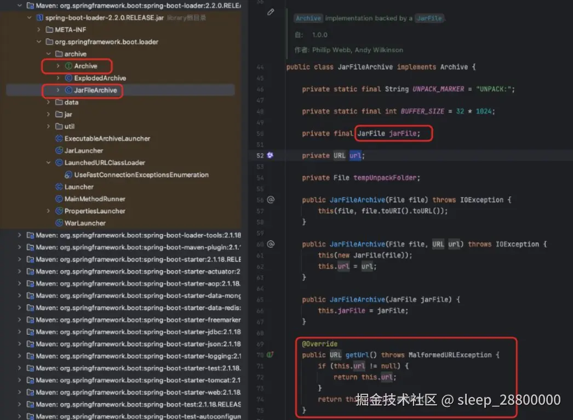Collapse spring-boot-loader-2.2.0.RELEASE.jar node
Viewport: 573px width, 420px height.
29,17
